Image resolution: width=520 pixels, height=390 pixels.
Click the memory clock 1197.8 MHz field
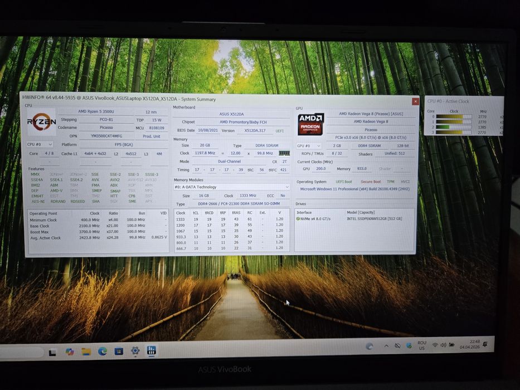point(205,153)
